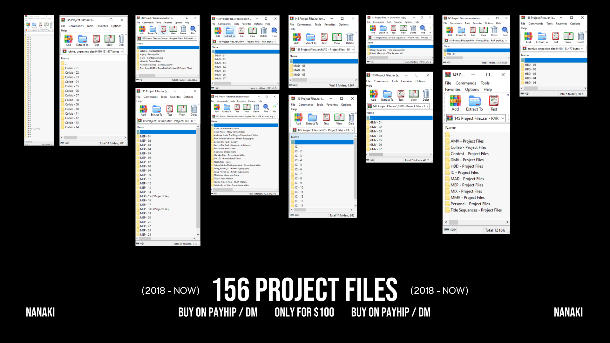
Task: Click Extract To icon in window listing Collab - Project Files
Action: 474,101
